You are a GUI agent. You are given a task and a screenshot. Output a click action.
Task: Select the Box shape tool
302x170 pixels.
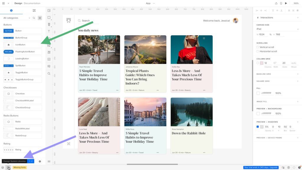pyautogui.click(x=49, y=18)
